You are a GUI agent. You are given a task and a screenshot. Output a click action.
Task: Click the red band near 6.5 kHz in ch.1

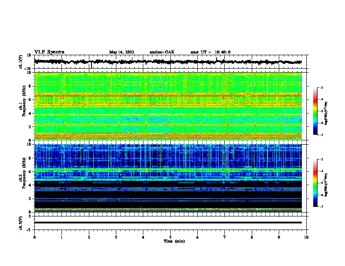[x=168, y=96]
